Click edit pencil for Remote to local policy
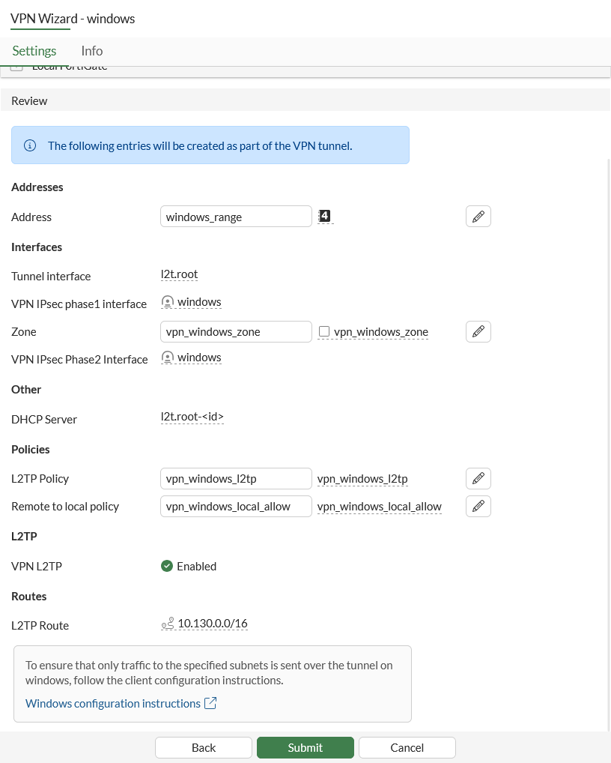The height and width of the screenshot is (763, 611). 478,506
